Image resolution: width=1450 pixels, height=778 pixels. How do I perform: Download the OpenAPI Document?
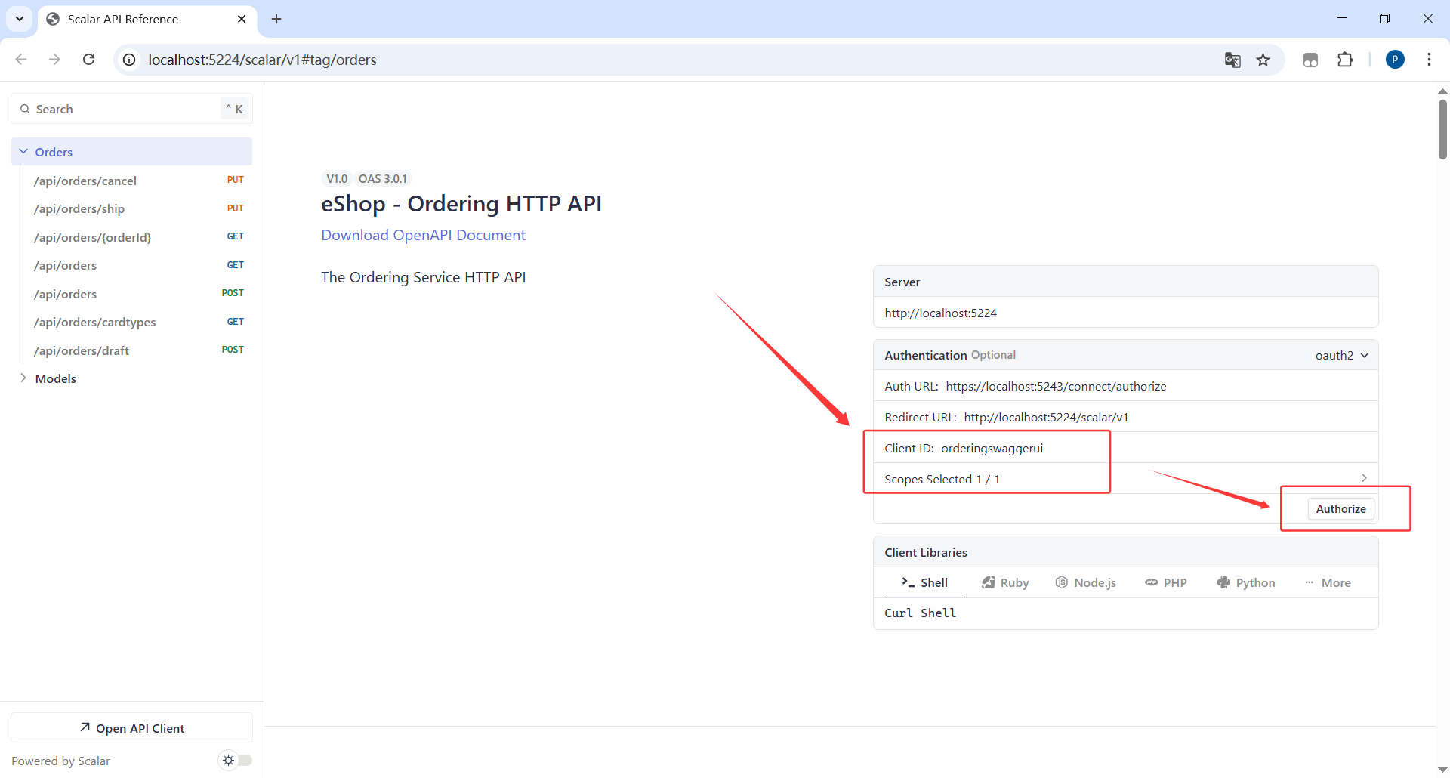[x=423, y=235]
